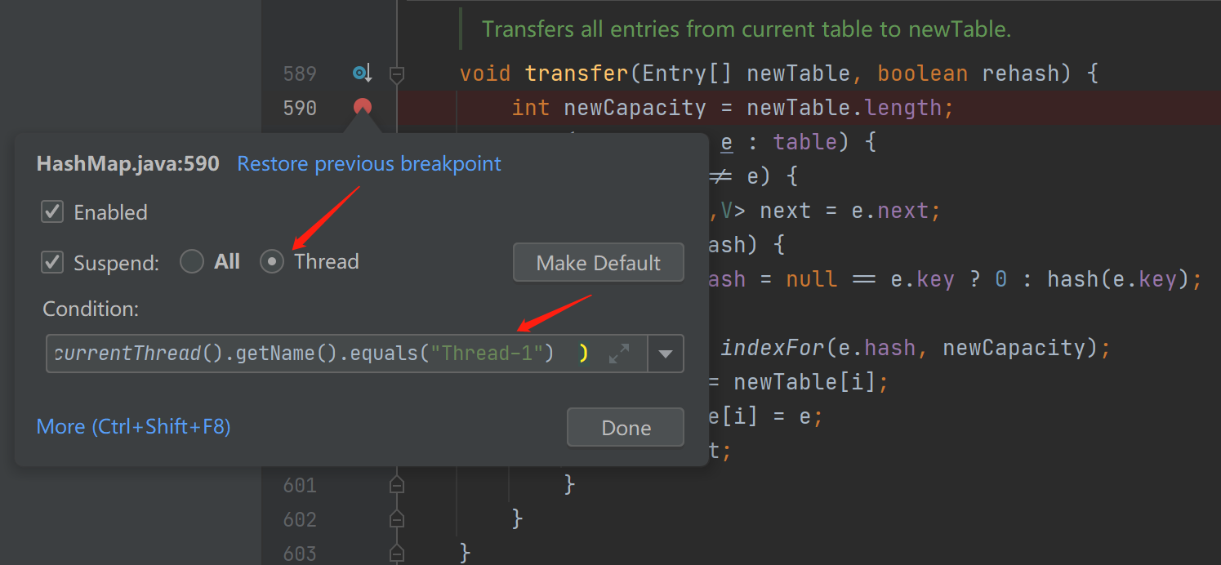Click the implemented method gutter icon on line 589
Screen dimensions: 1221x565
[362, 73]
